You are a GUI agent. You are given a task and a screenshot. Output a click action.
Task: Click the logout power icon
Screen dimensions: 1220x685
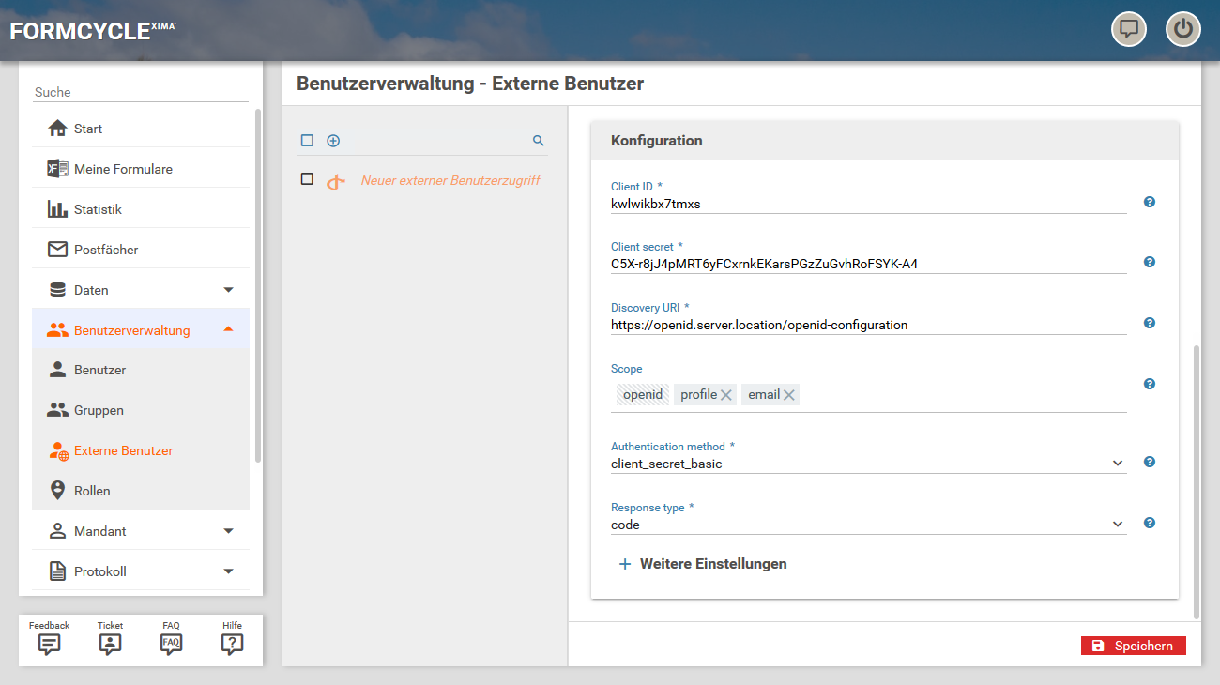(x=1182, y=29)
